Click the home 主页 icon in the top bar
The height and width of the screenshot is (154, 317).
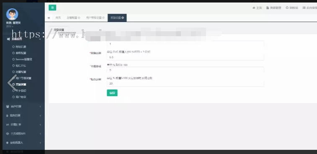pos(254,8)
